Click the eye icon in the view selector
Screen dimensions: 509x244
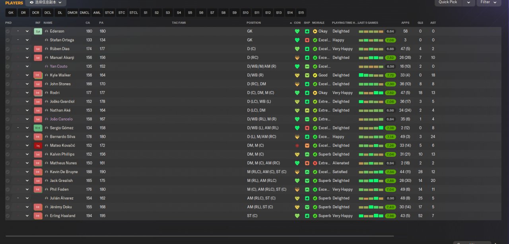[31, 2]
